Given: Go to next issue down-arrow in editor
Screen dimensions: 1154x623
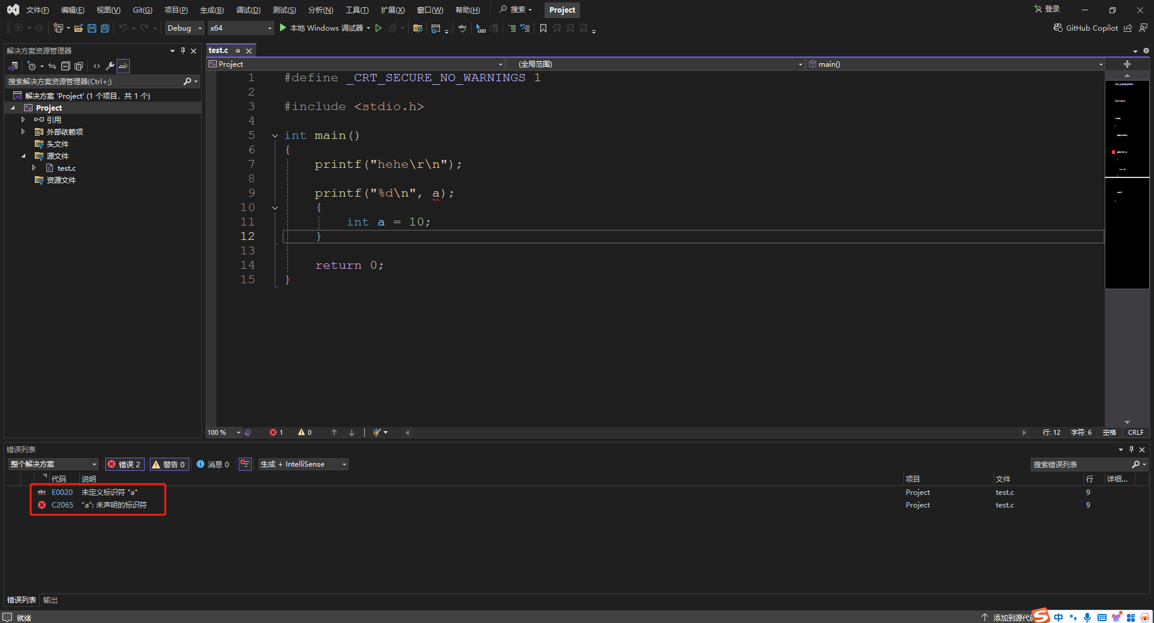Looking at the screenshot, I should pos(352,432).
